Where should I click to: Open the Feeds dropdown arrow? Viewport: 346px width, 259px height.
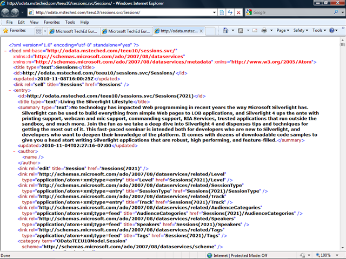click(x=248, y=30)
